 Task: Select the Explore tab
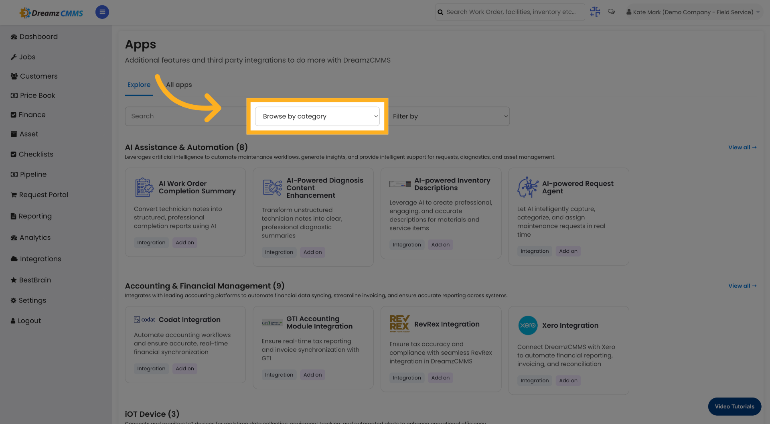point(139,84)
